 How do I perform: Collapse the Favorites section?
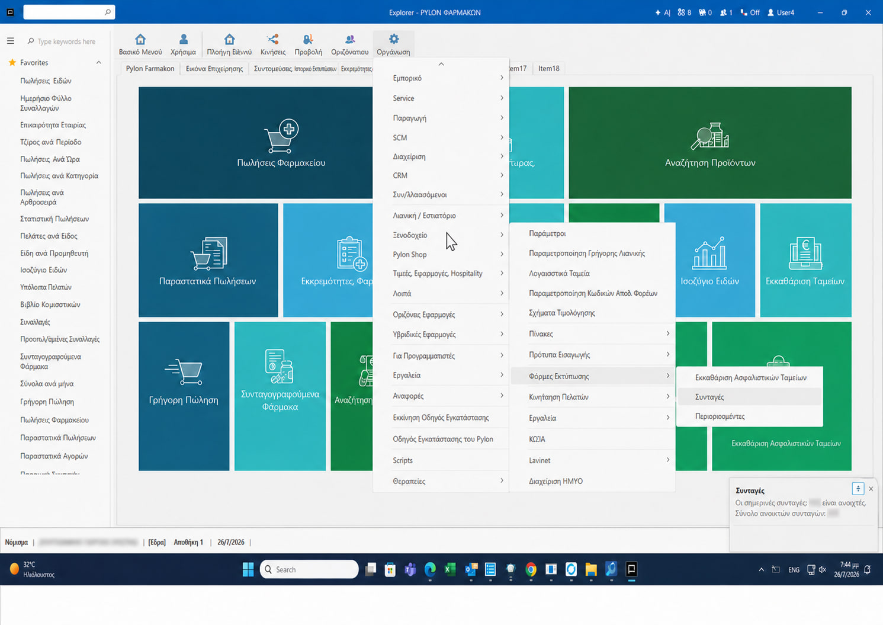(99, 63)
